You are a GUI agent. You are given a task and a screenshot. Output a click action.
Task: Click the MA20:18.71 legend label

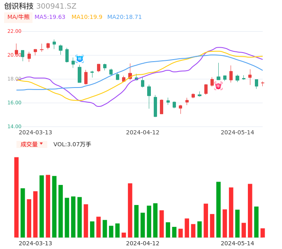(x=125, y=17)
